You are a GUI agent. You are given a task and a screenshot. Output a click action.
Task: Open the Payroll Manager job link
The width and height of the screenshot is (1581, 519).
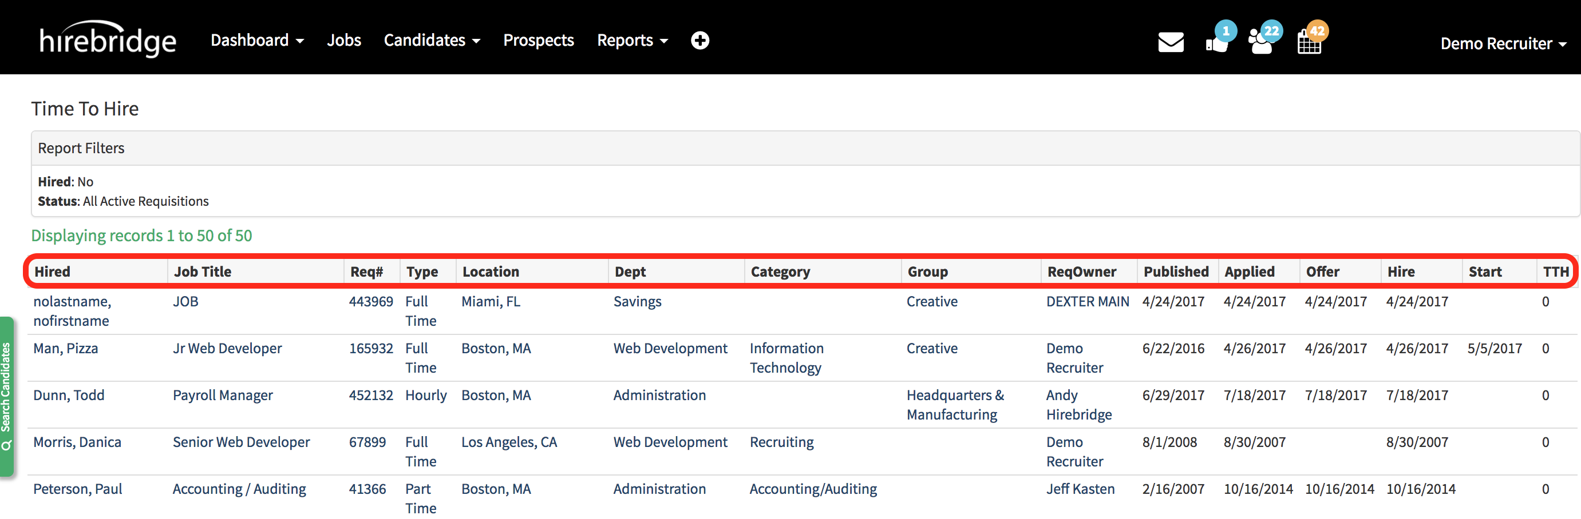(x=223, y=395)
